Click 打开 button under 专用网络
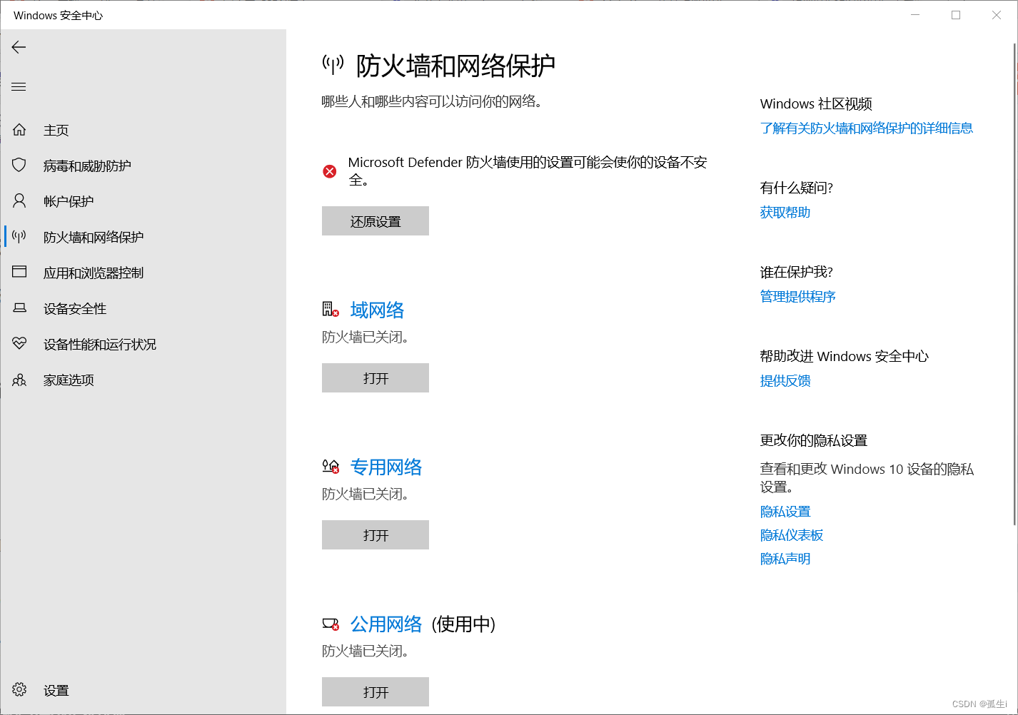Image resolution: width=1018 pixels, height=715 pixels. tap(376, 535)
